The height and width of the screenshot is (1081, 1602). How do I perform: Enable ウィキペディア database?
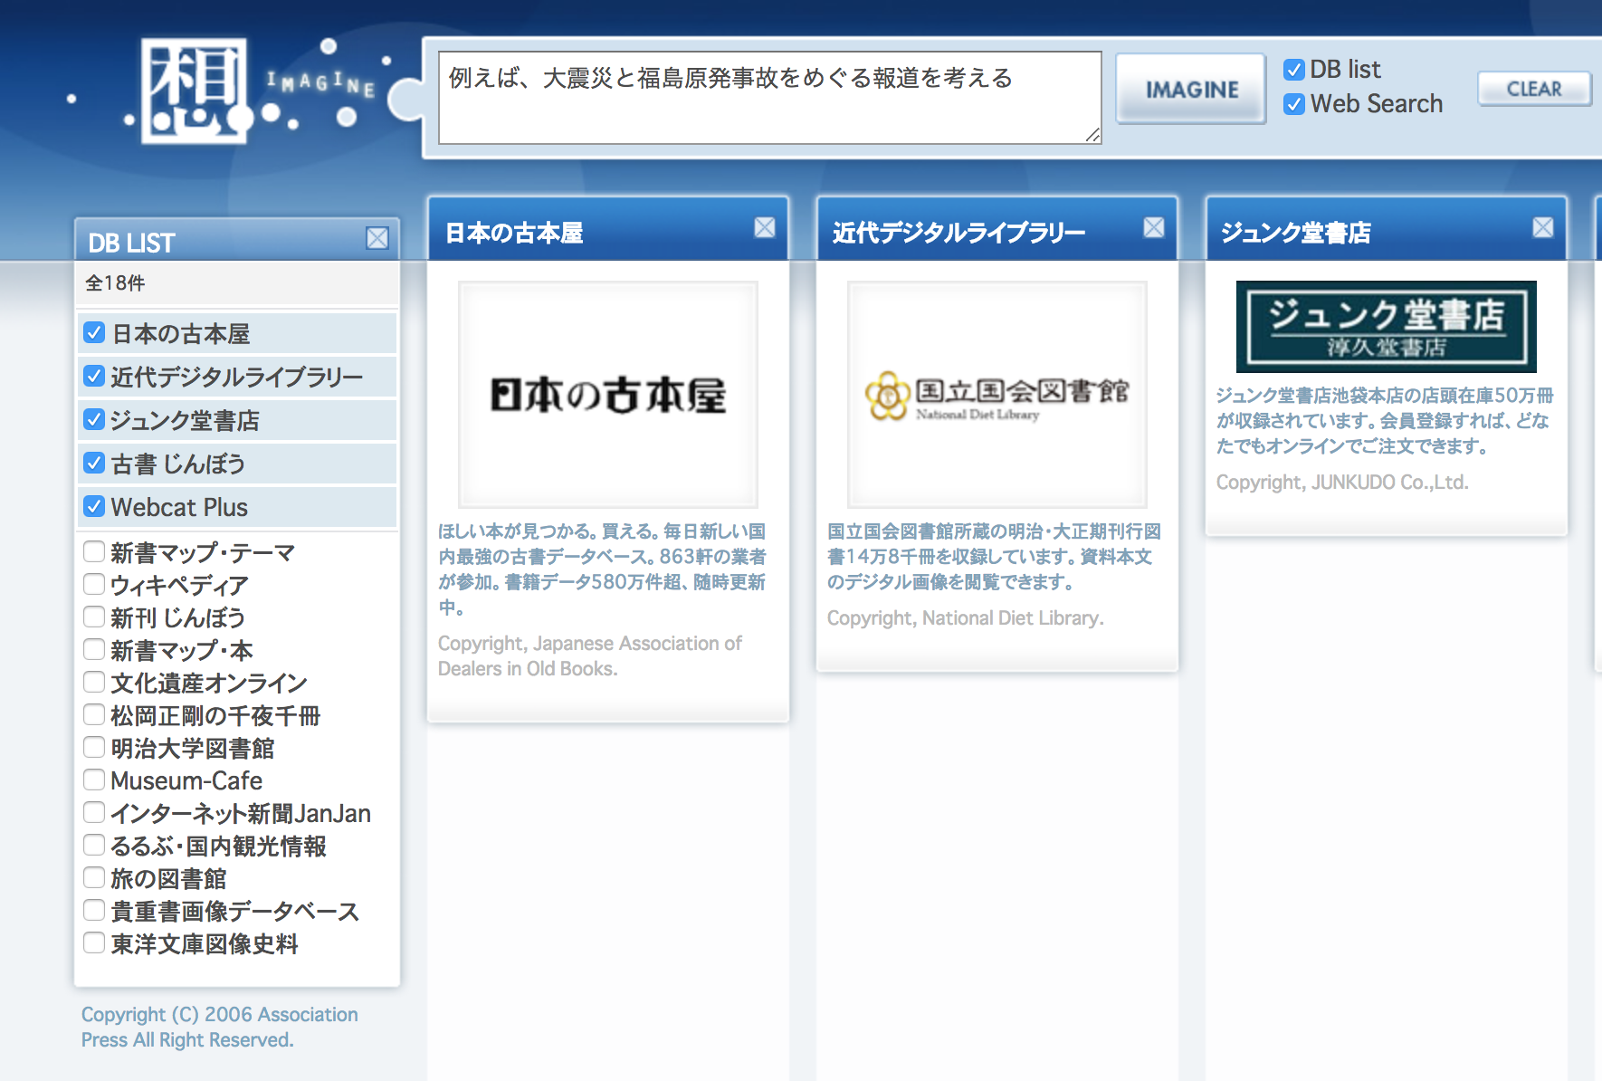94,584
